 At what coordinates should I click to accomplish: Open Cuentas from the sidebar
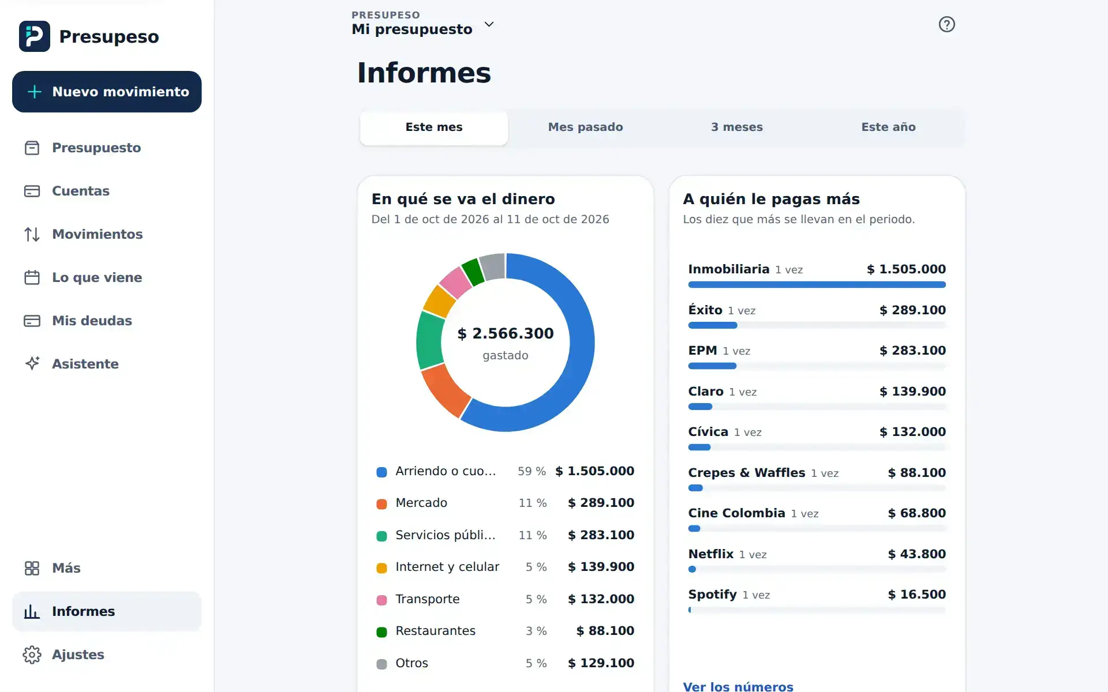tap(107, 191)
